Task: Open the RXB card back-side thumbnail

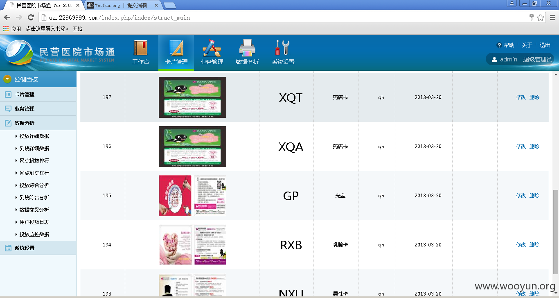Action: (210, 245)
